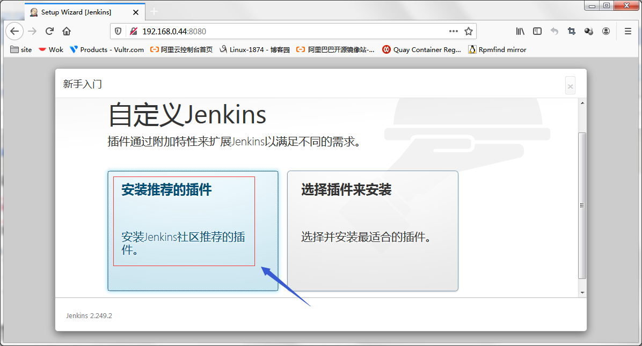Open 阿里云控制台首页 bookmark

[x=181, y=49]
